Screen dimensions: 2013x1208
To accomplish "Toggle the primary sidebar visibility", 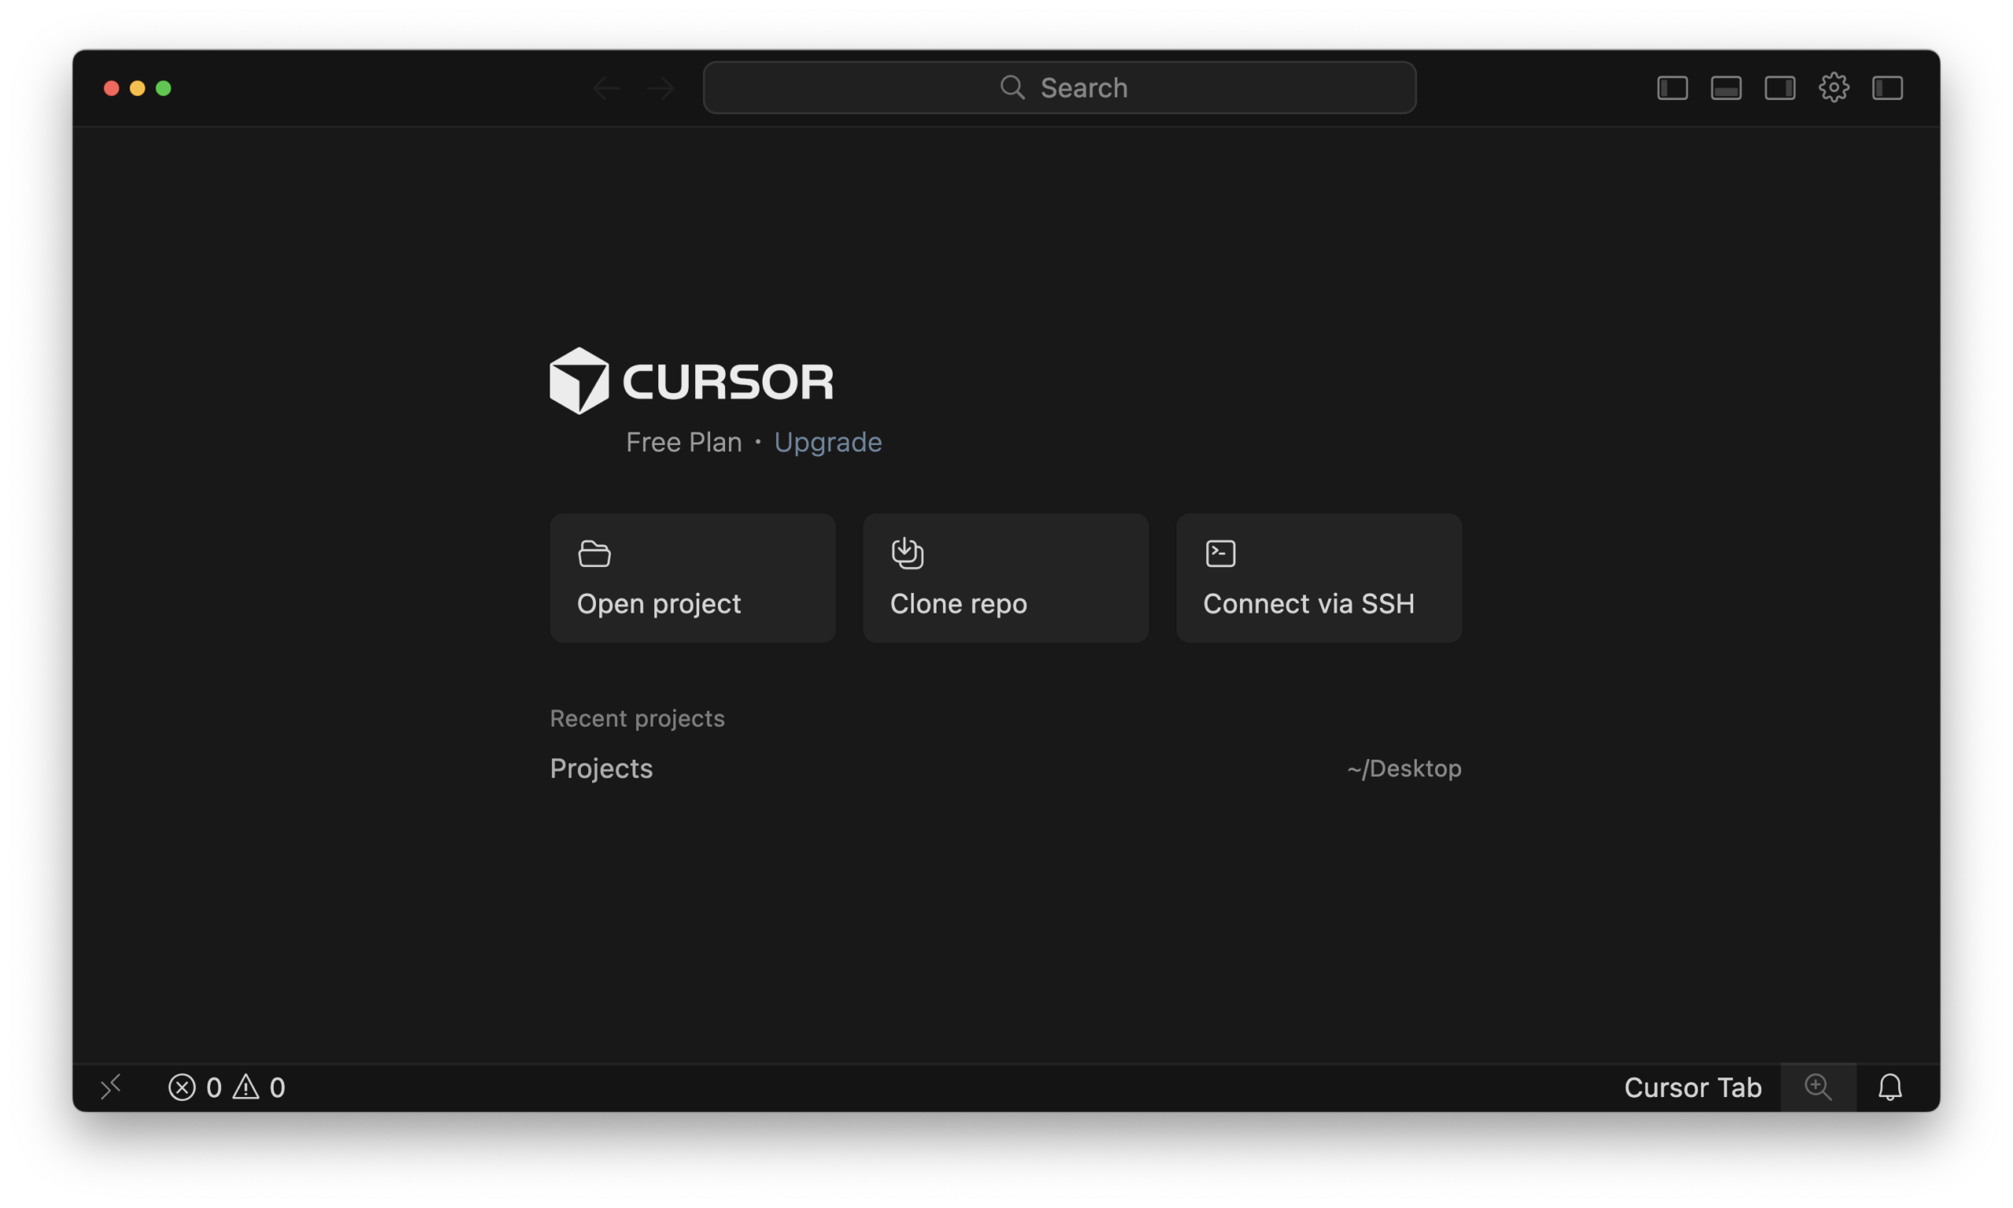I will [1672, 87].
